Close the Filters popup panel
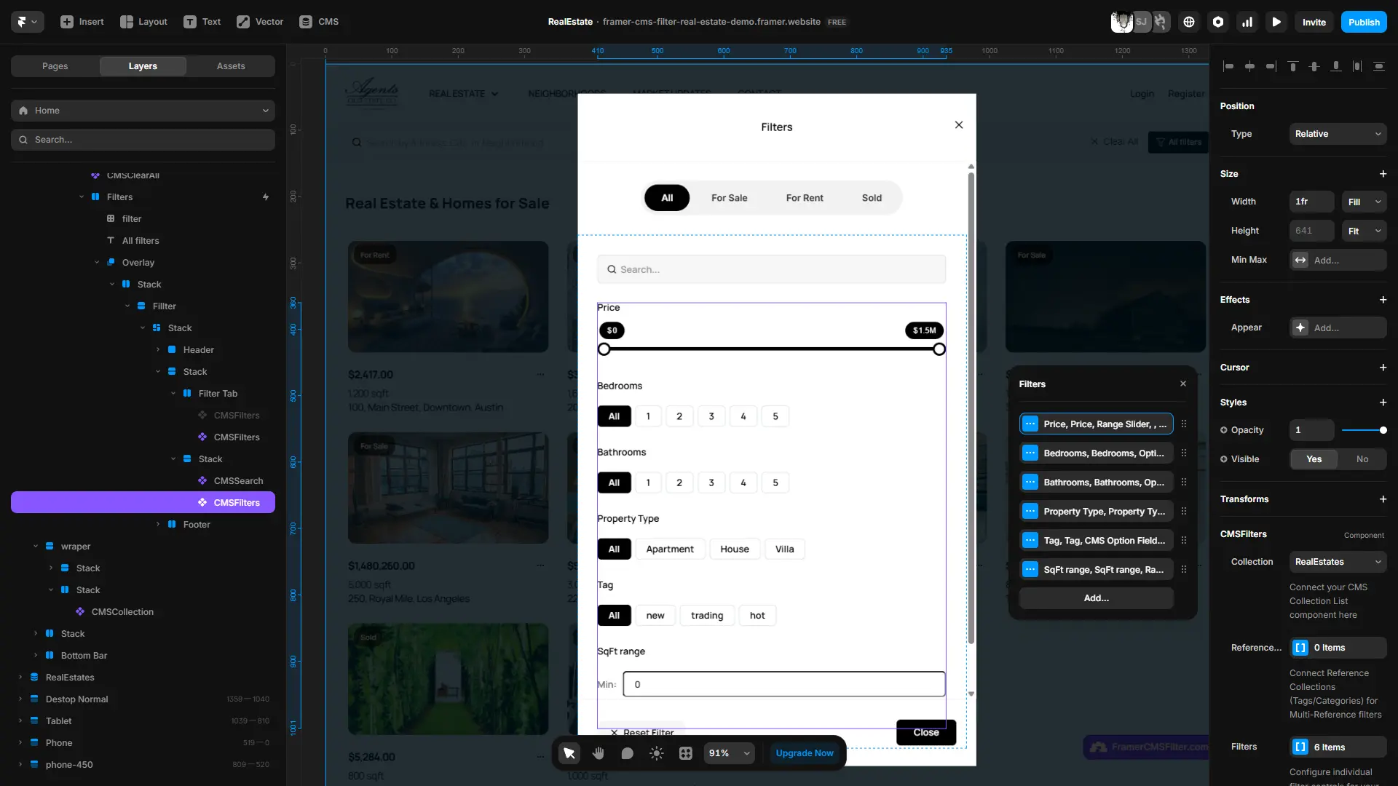The image size is (1398, 786). pyautogui.click(x=1183, y=384)
